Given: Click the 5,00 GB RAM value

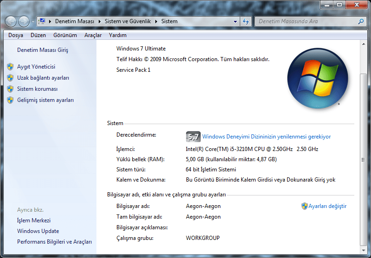Looking at the screenshot, I should [231, 159].
